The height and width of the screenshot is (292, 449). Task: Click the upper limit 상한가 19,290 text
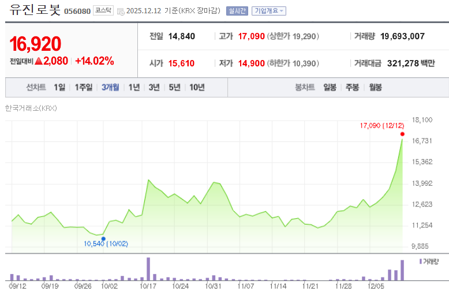(x=293, y=36)
